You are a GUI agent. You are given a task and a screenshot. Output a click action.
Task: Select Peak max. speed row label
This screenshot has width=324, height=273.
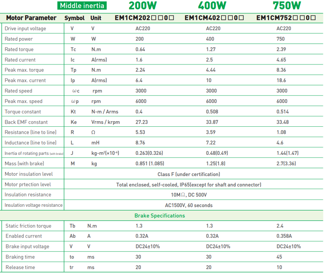(x=24, y=101)
